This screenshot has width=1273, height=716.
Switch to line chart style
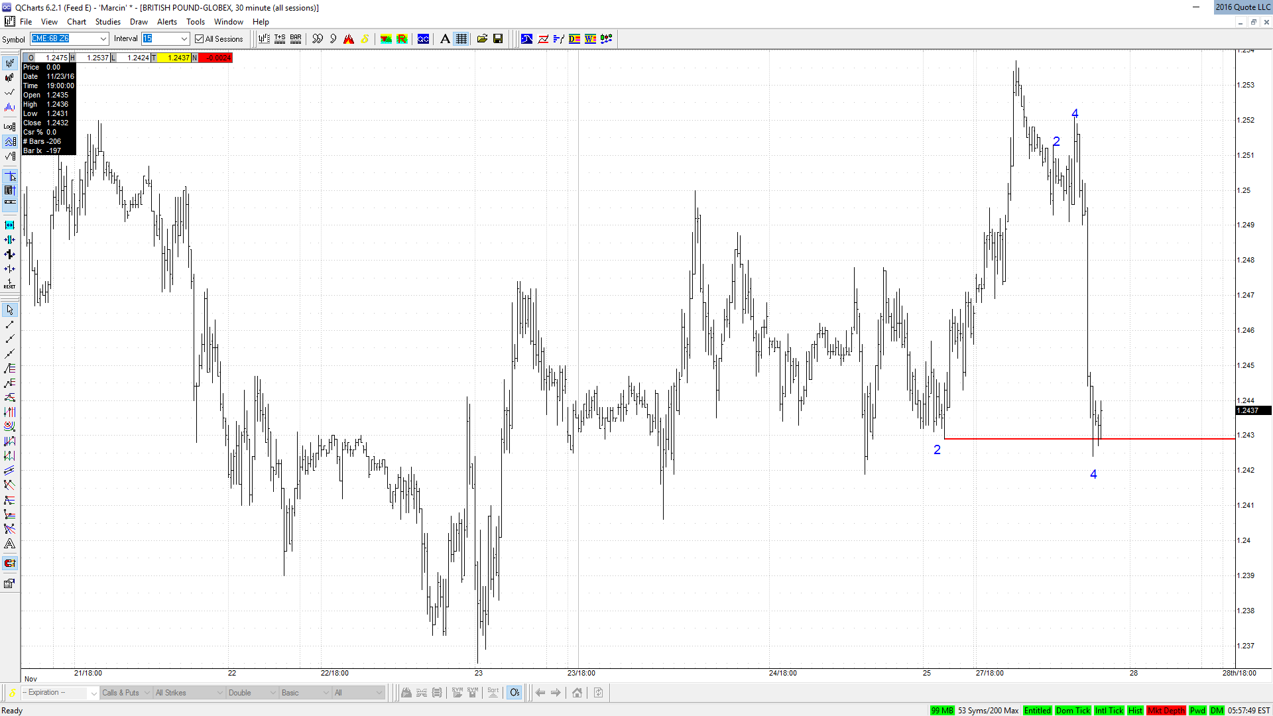pyautogui.click(x=9, y=92)
